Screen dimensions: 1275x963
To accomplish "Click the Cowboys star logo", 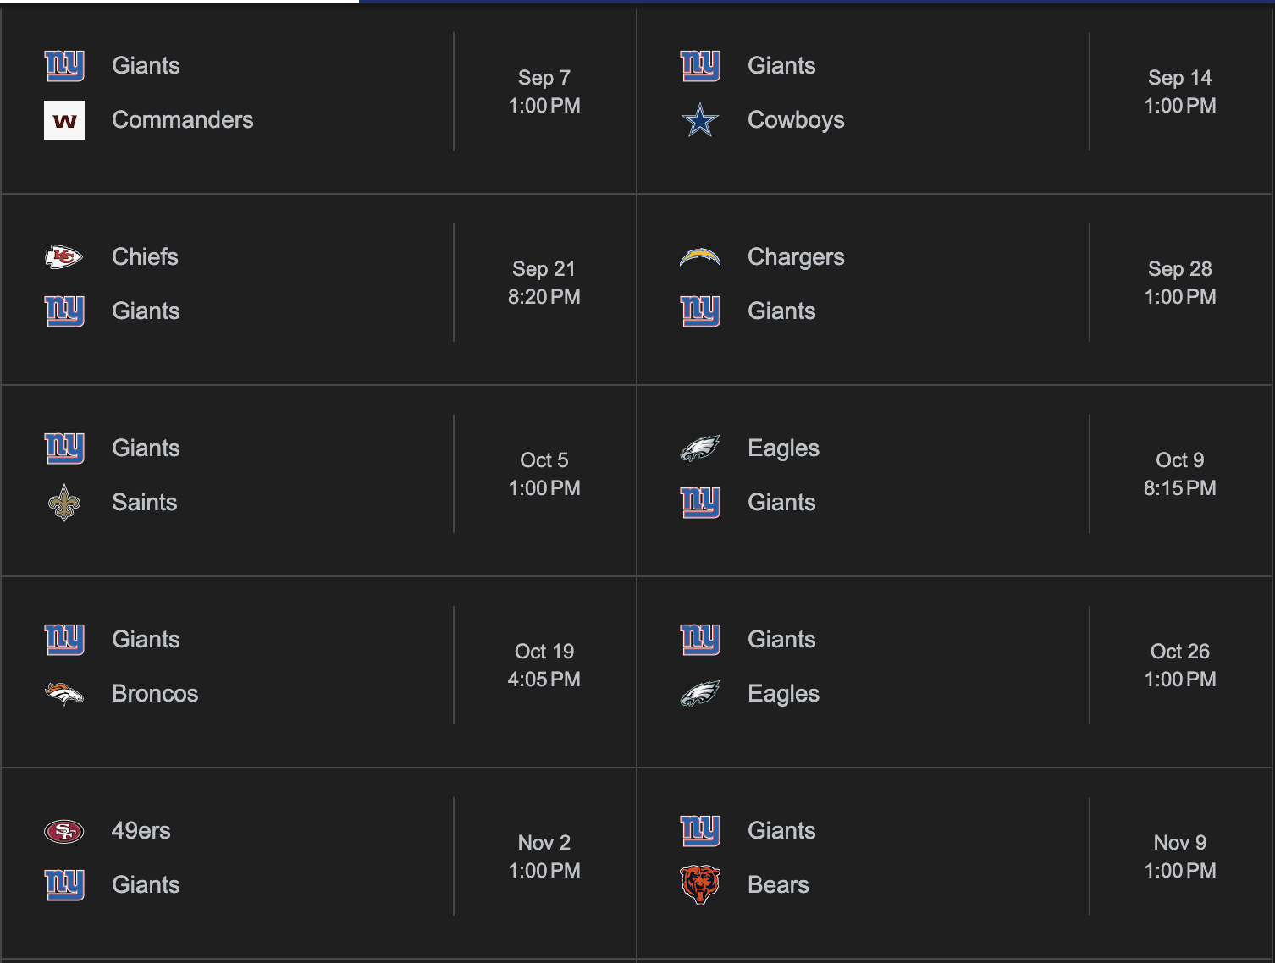I will pos(700,120).
